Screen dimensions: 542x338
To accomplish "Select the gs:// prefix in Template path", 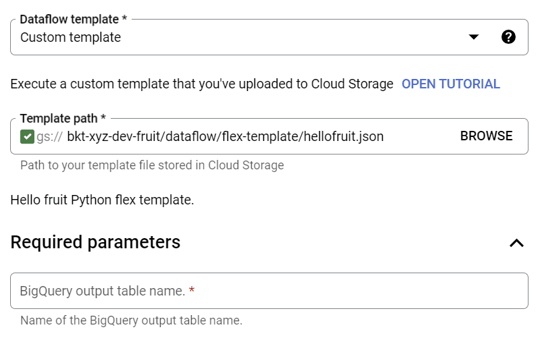I will pos(49,137).
